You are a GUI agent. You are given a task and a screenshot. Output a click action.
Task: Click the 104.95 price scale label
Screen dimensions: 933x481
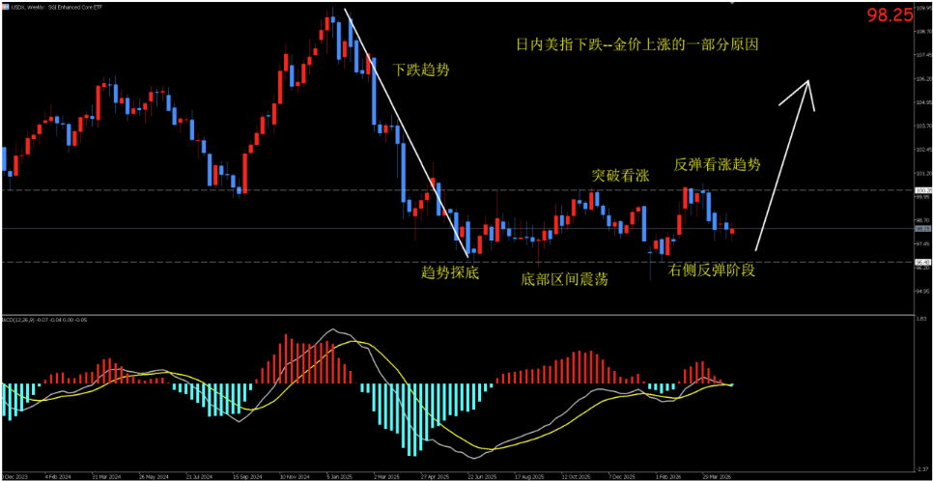tap(923, 102)
